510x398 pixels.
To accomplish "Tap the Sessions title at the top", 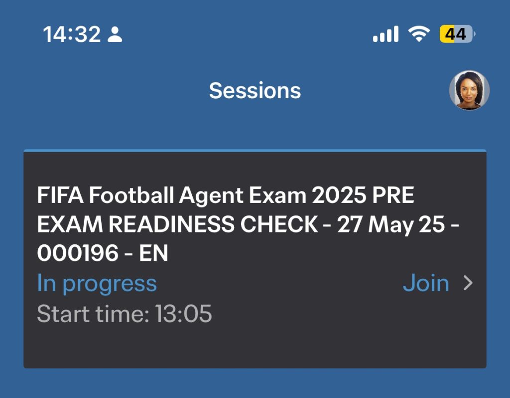I will click(x=255, y=90).
